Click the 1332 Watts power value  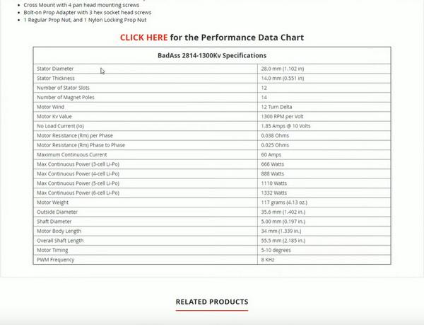[x=274, y=193]
